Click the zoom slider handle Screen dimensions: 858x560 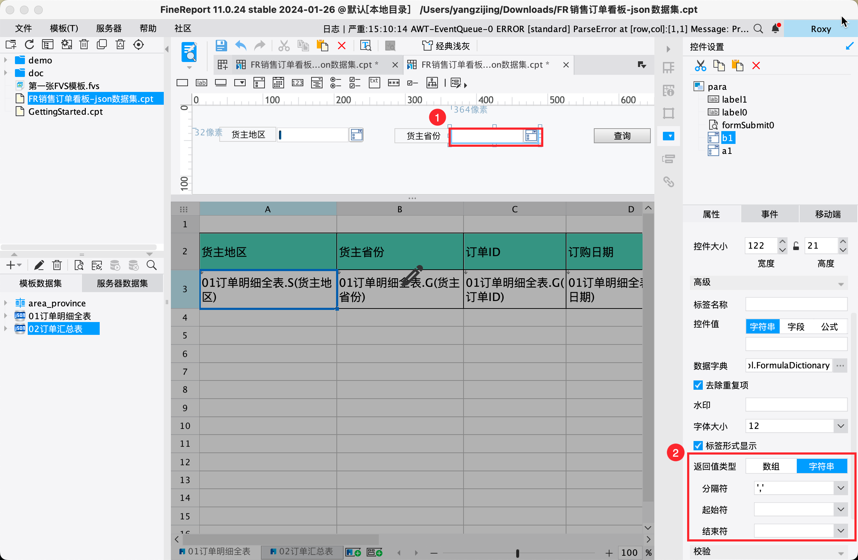coord(517,553)
